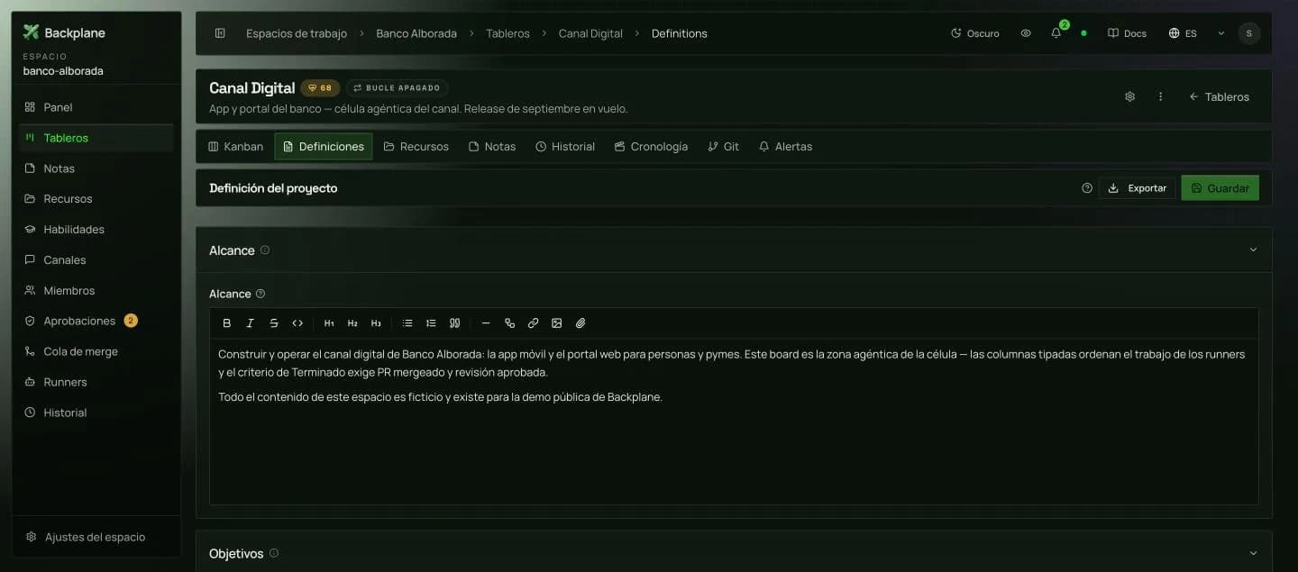Insert inline code with the code icon
Viewport: 1298px width, 572px height.
(x=297, y=323)
